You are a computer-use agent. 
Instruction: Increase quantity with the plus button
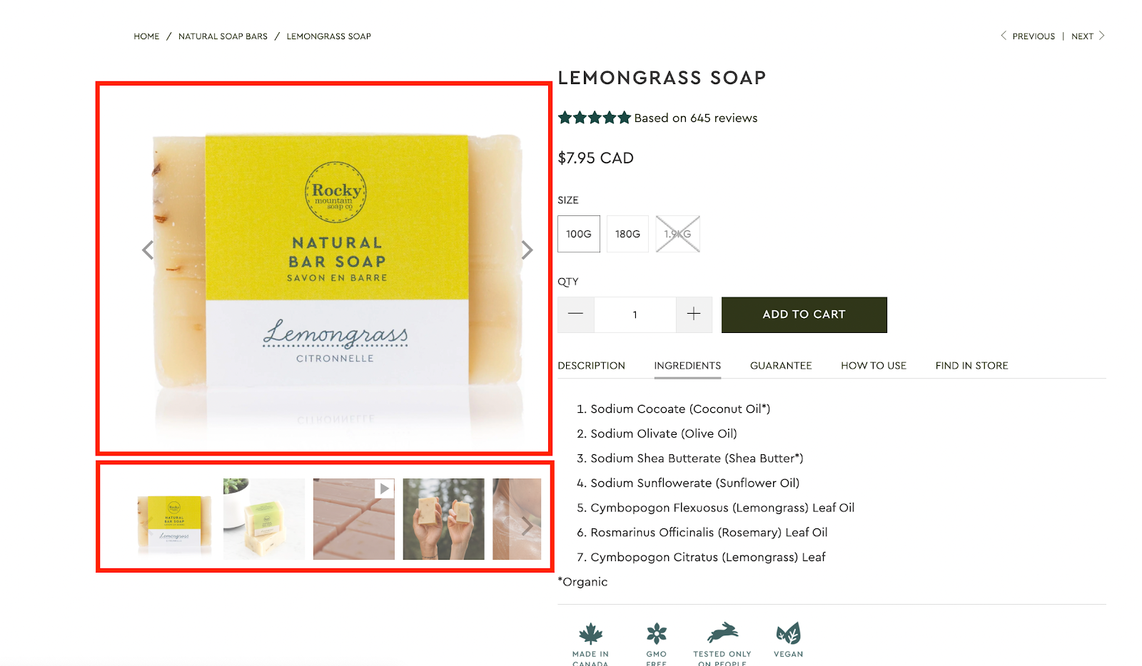click(694, 314)
